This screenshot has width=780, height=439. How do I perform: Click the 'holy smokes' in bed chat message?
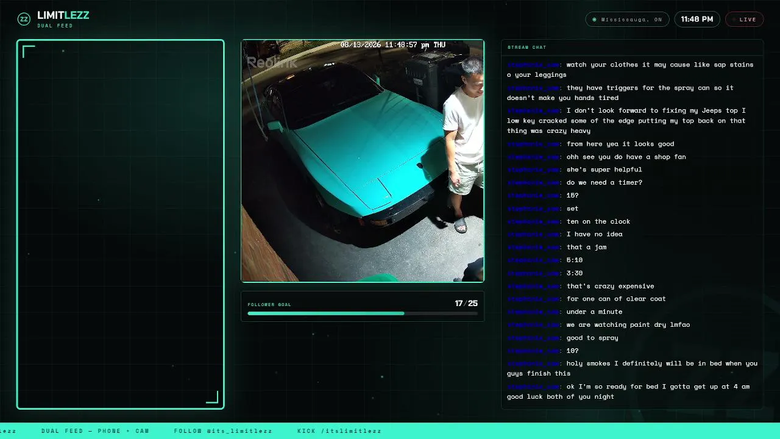coord(632,368)
